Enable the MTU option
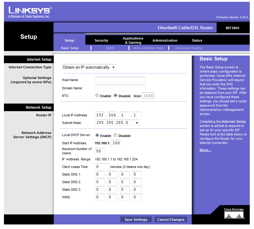This screenshot has height=229, width=254. pos(97,96)
